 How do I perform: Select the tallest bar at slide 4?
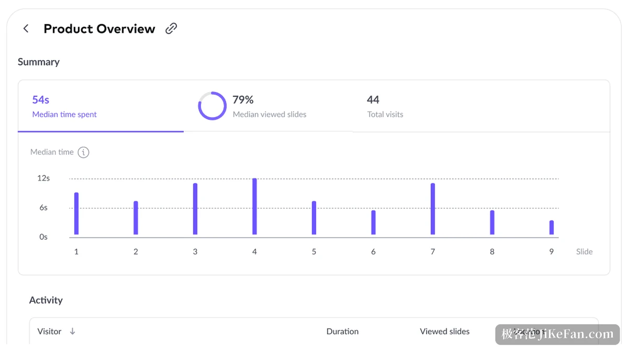tap(254, 207)
